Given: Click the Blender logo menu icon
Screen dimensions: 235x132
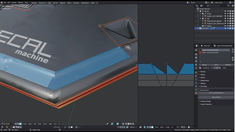Looking at the screenshot, I should (x=2, y=3).
